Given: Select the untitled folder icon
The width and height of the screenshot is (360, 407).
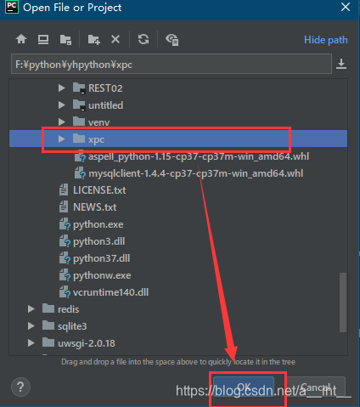Looking at the screenshot, I should click(x=79, y=105).
